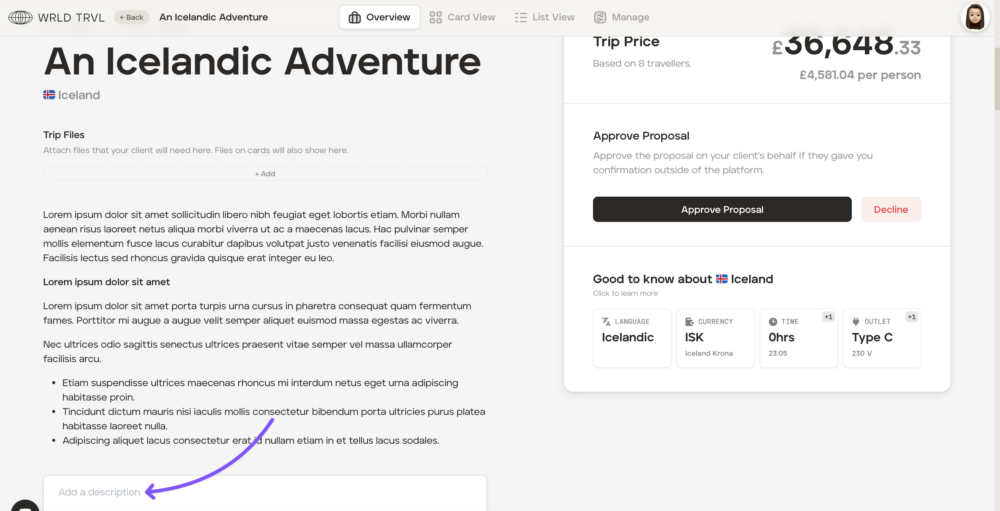1000x511 pixels.
Task: Click the WRLD TRVL globe logo
Action: coord(20,17)
